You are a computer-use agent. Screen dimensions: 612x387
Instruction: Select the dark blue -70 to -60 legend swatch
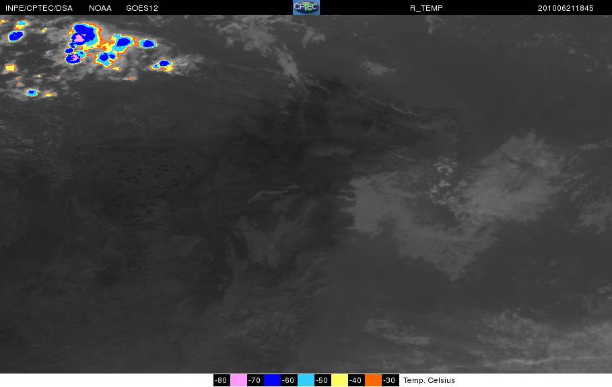(x=273, y=380)
